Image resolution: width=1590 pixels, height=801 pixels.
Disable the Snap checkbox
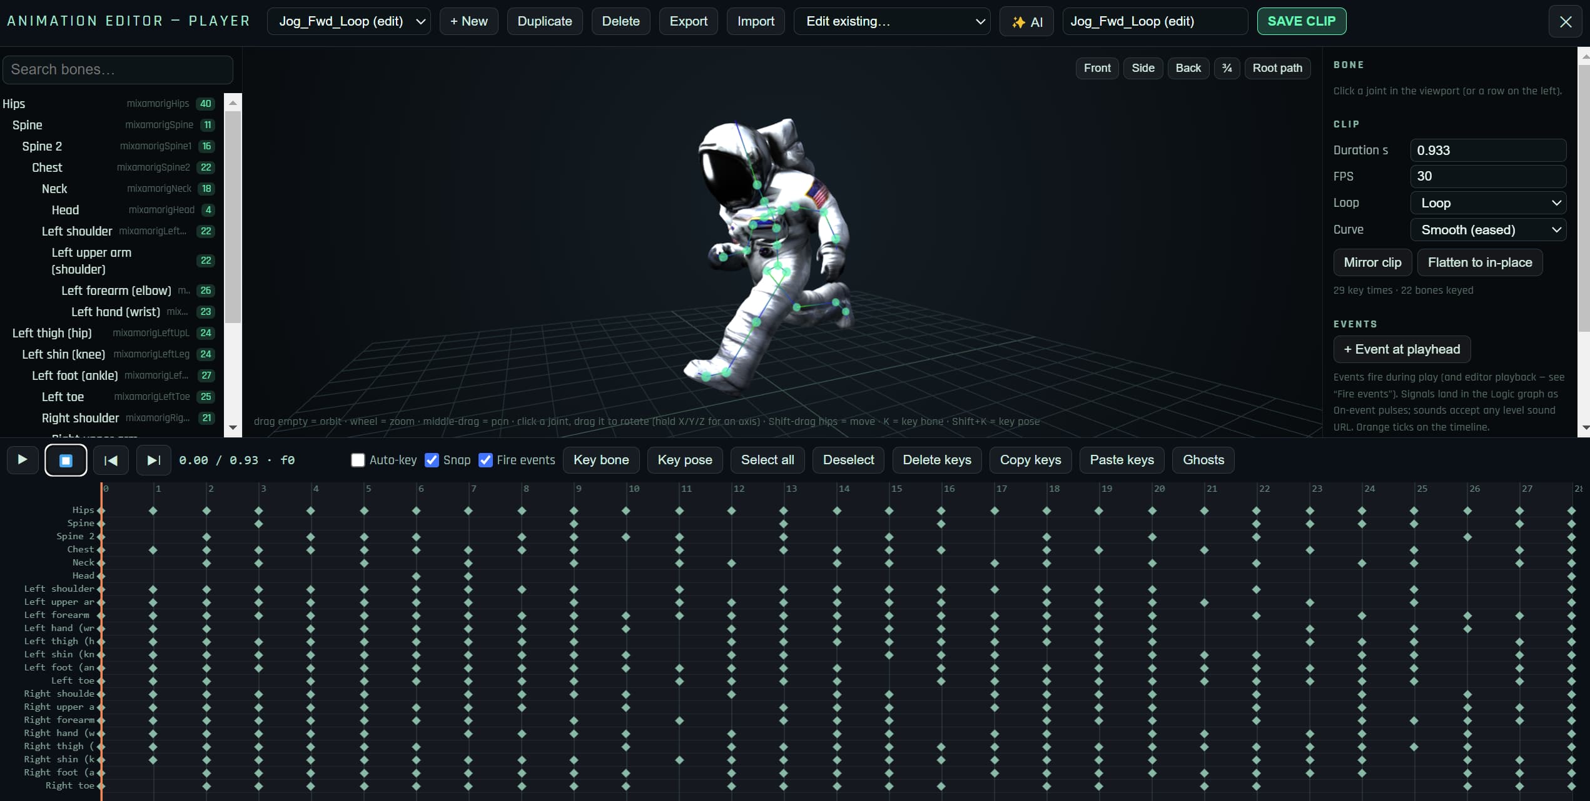[x=432, y=460]
